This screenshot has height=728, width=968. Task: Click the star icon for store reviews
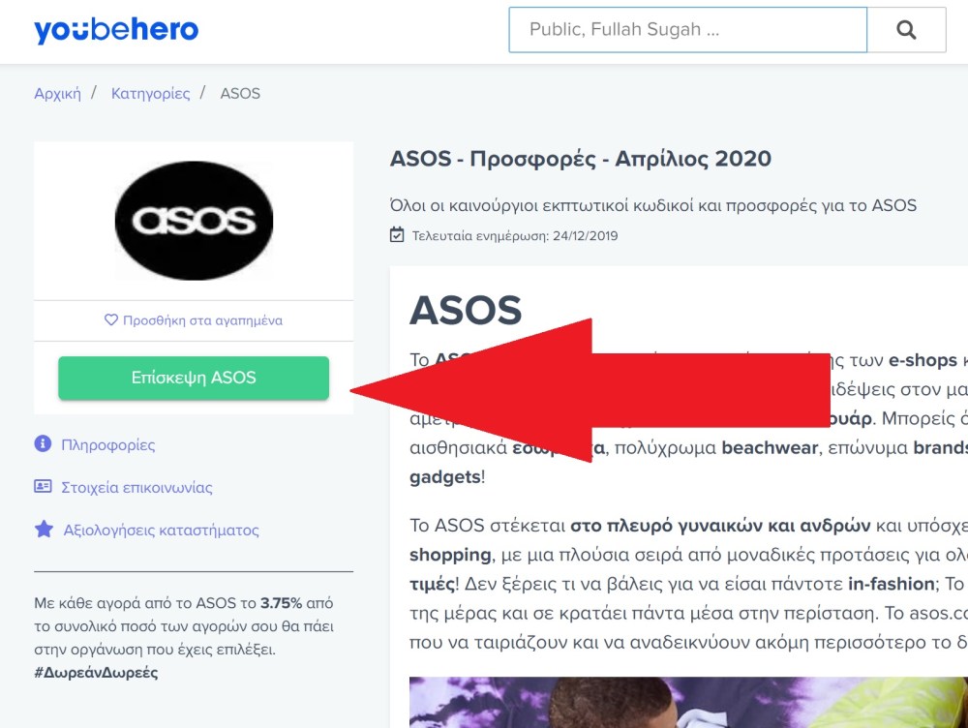pyautogui.click(x=44, y=530)
